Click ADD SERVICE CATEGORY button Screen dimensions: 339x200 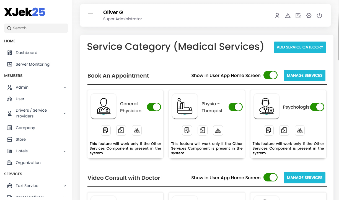tap(300, 47)
